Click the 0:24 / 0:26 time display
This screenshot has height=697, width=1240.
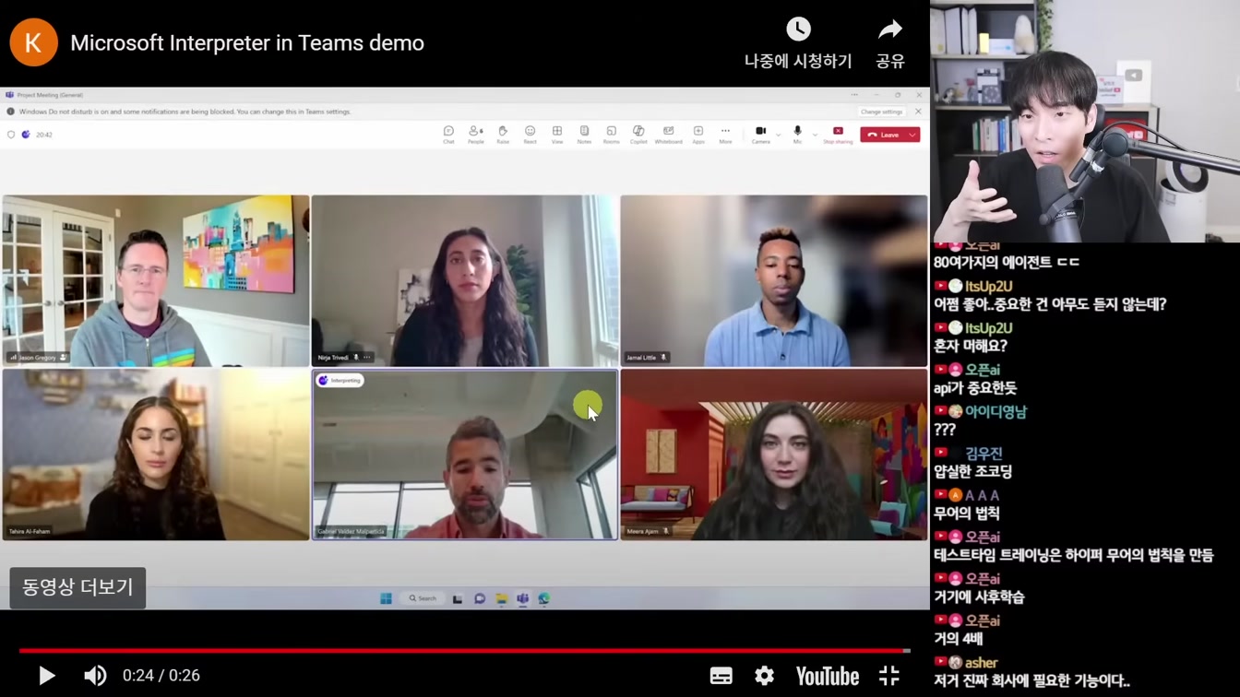click(161, 676)
